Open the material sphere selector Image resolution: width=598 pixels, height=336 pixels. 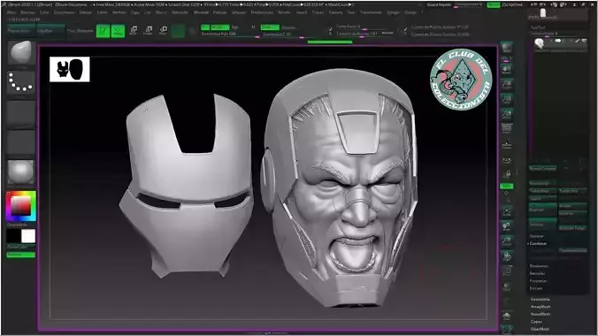[21, 172]
